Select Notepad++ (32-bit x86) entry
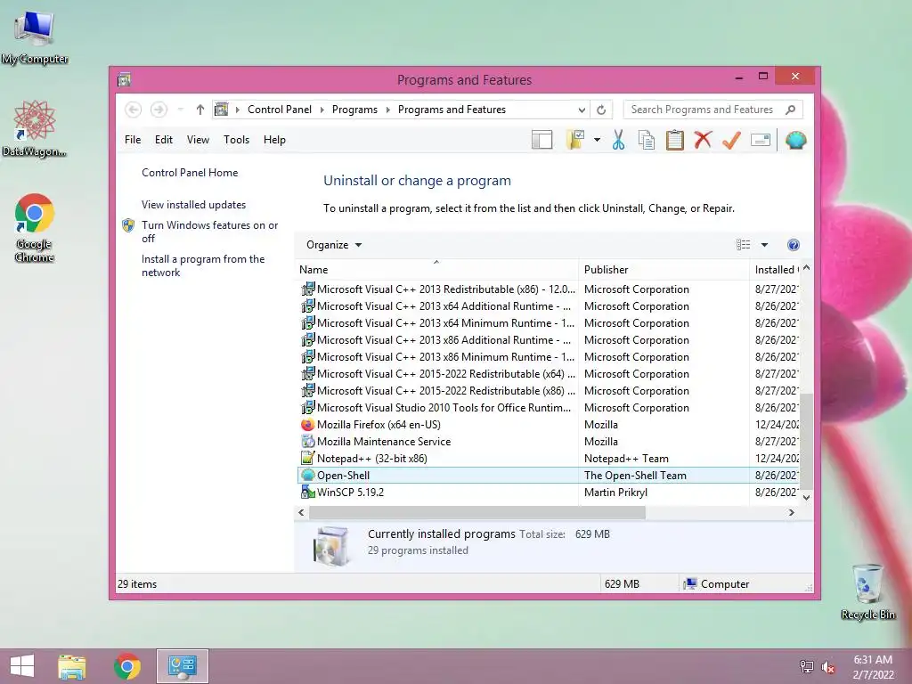This screenshot has width=912, height=684. (x=549, y=459)
